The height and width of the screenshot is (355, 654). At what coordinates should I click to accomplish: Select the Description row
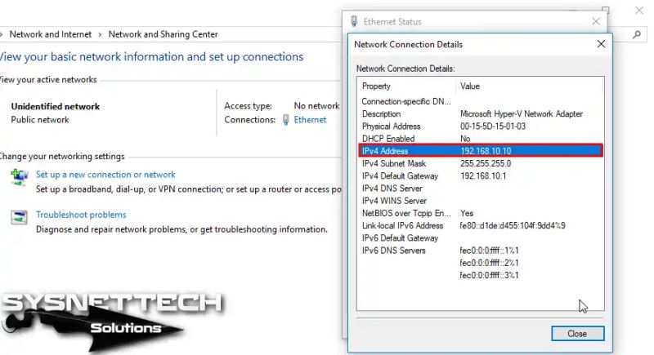(x=481, y=113)
